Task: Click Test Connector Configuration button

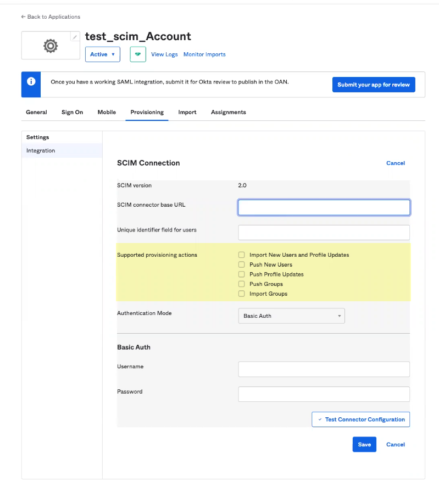Action: [360, 419]
